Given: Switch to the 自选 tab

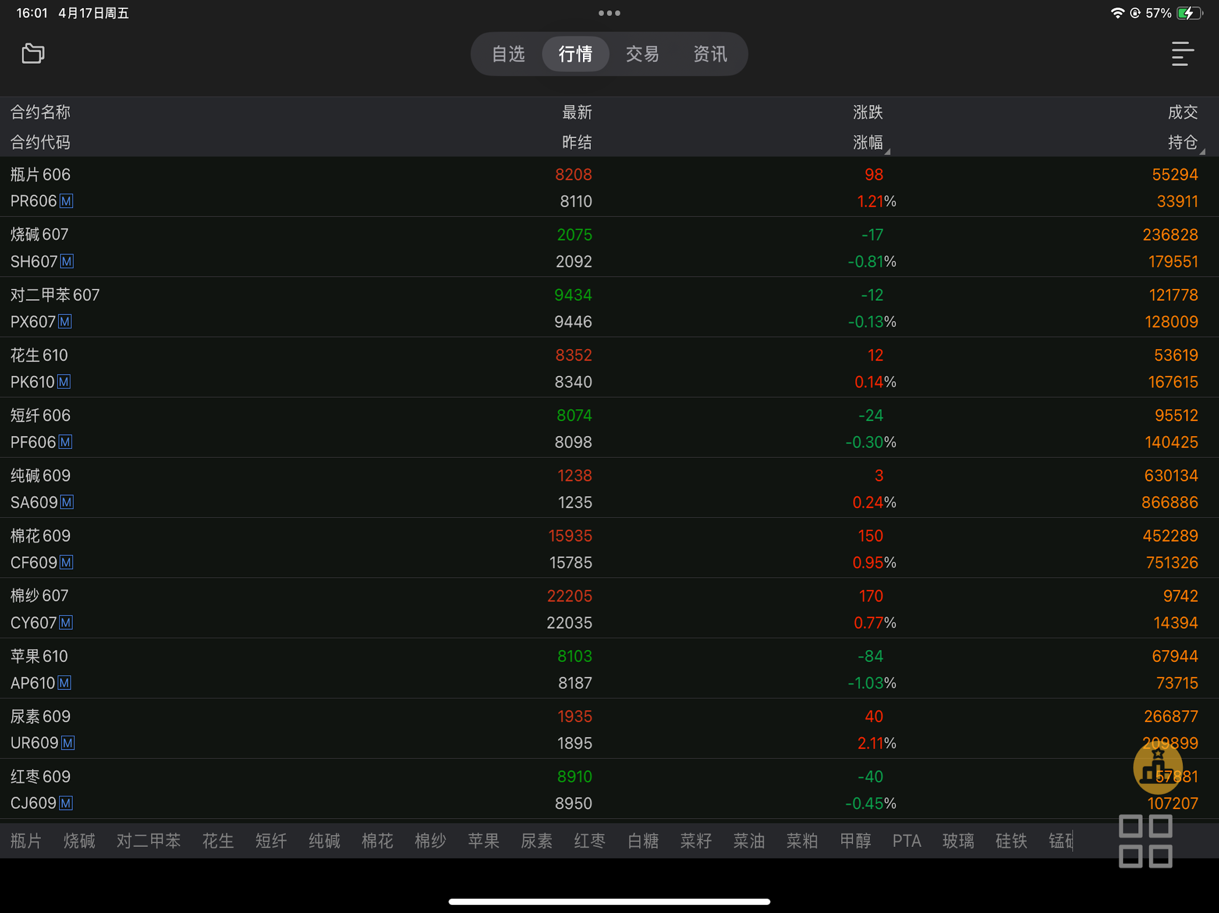Looking at the screenshot, I should coord(508,54).
